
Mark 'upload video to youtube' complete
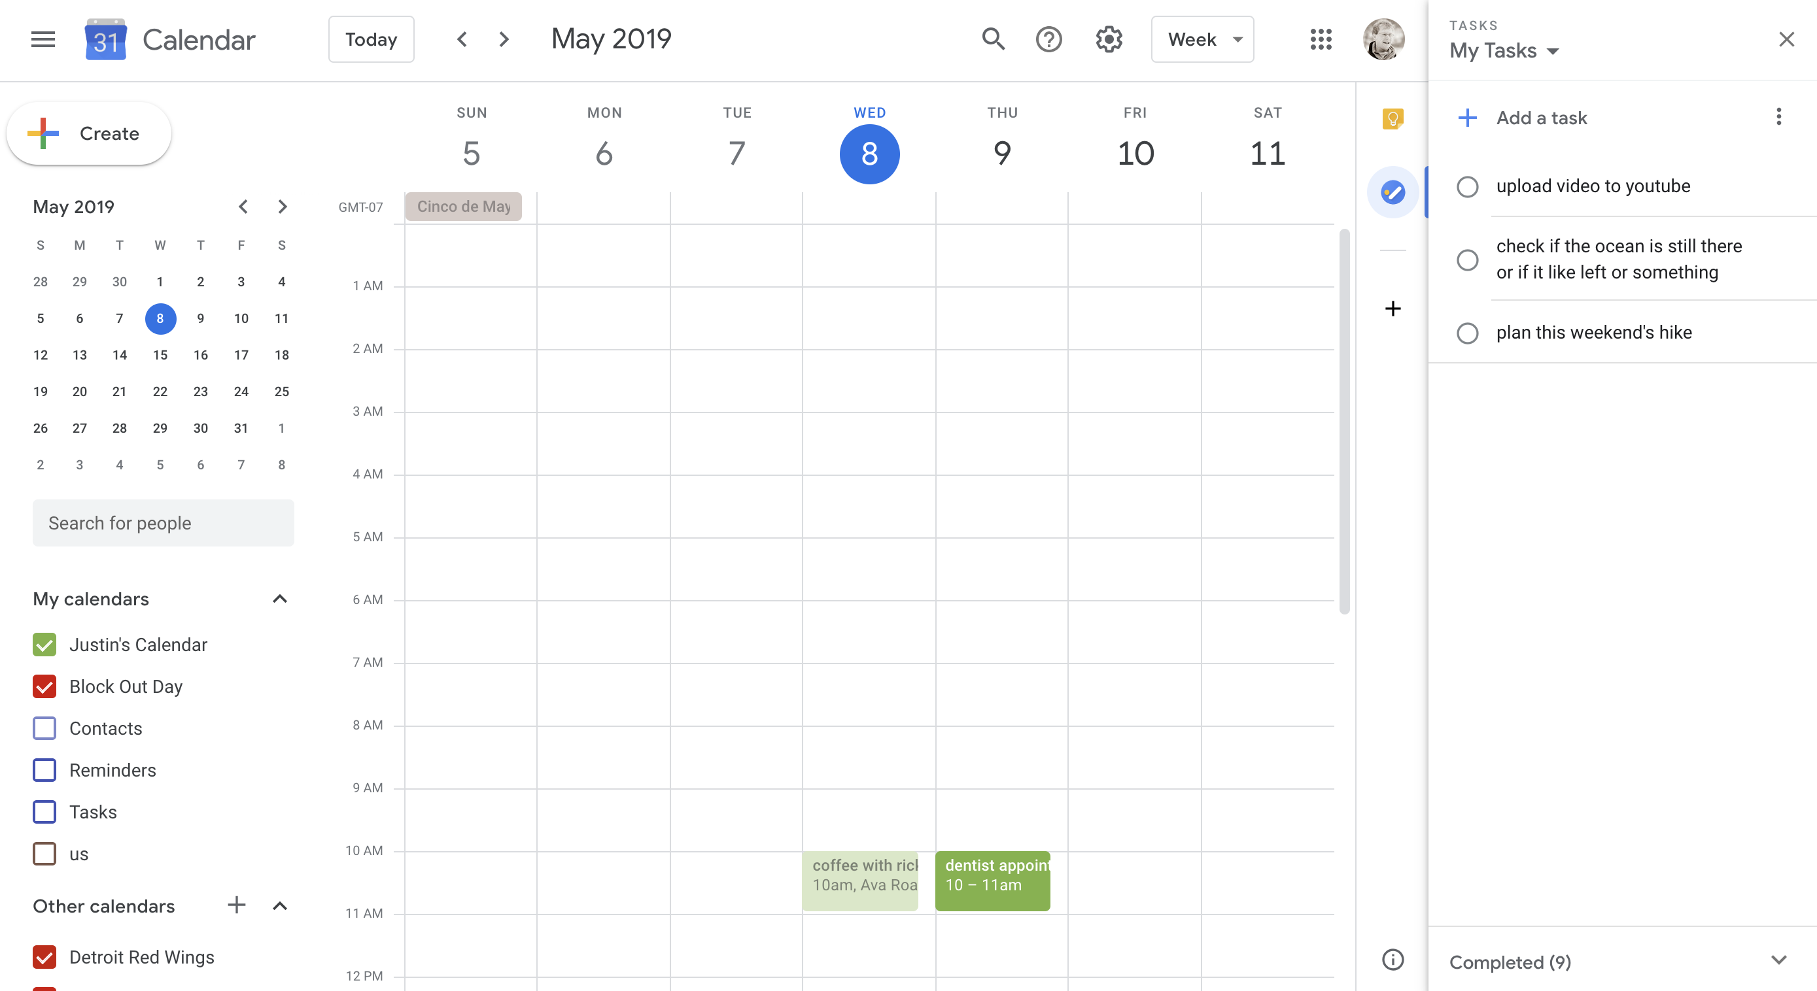(1467, 187)
